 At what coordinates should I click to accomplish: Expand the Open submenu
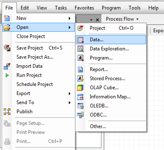39,27
